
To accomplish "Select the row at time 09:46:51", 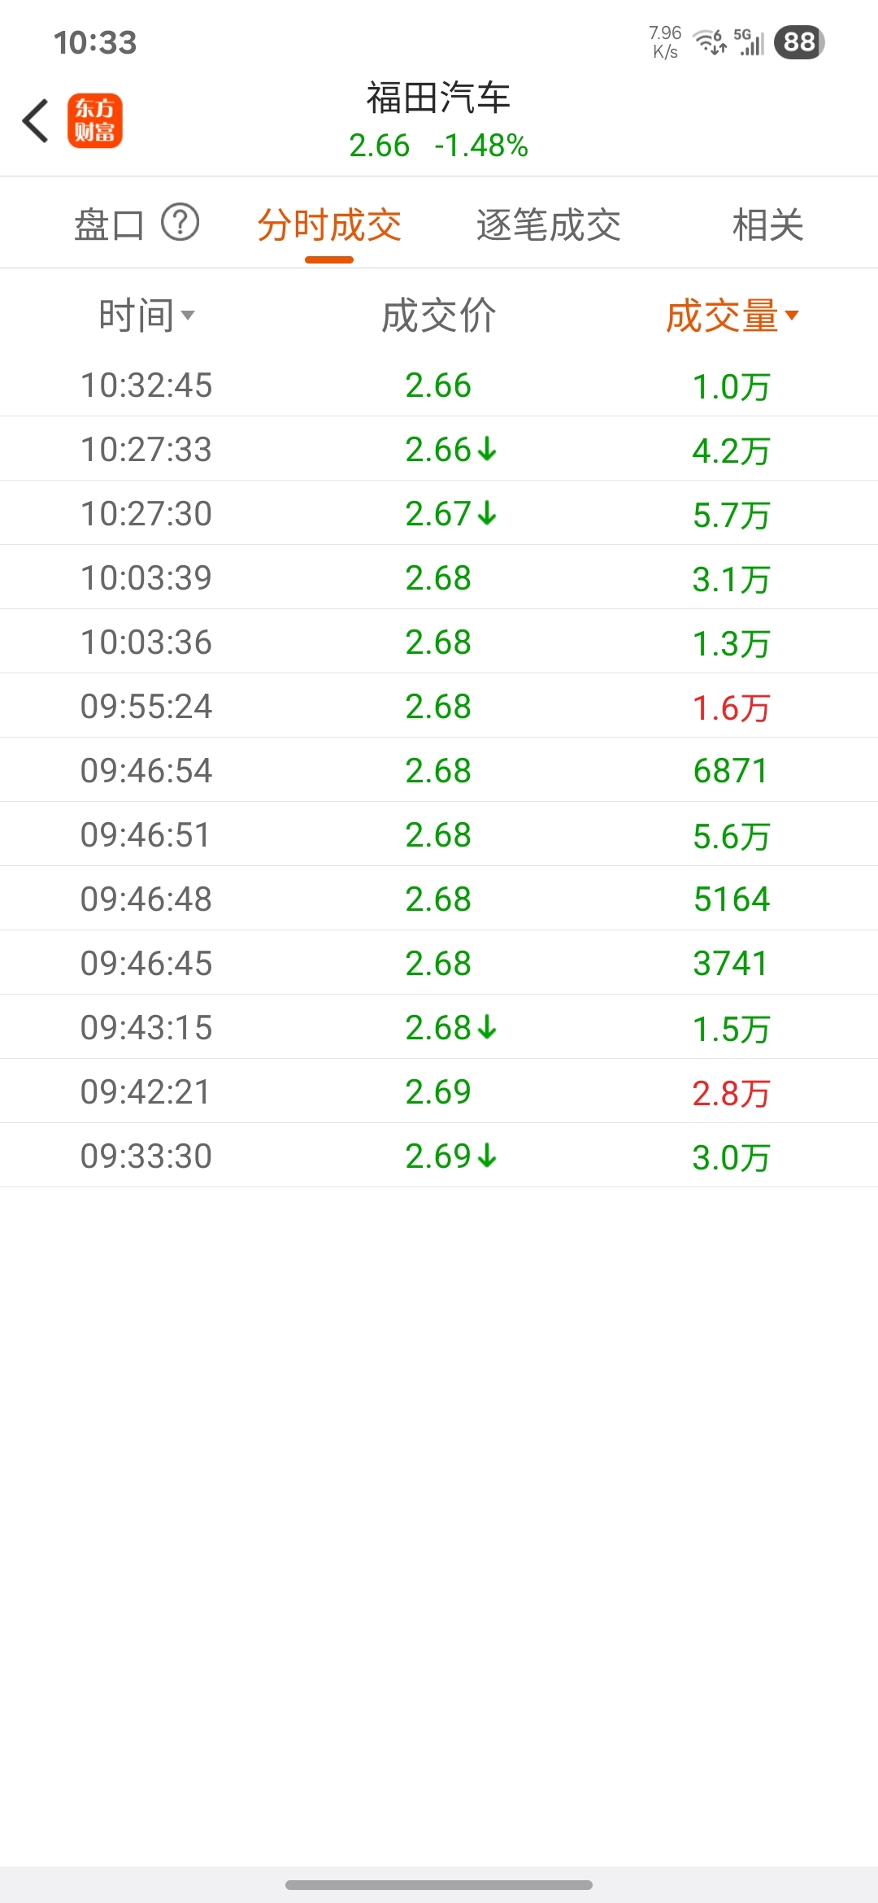I will pos(439,834).
